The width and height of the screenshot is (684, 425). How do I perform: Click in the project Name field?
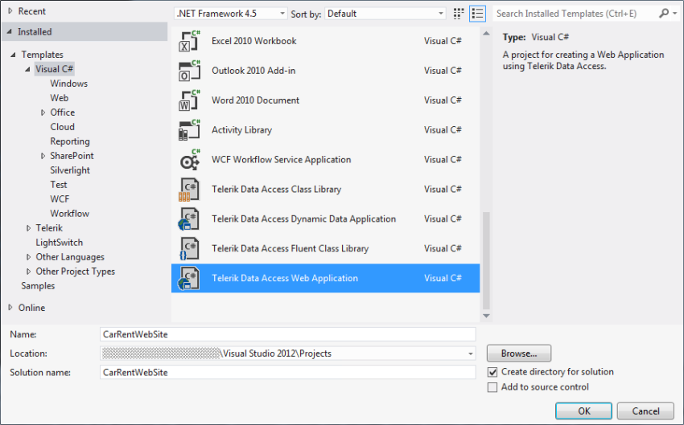(287, 334)
